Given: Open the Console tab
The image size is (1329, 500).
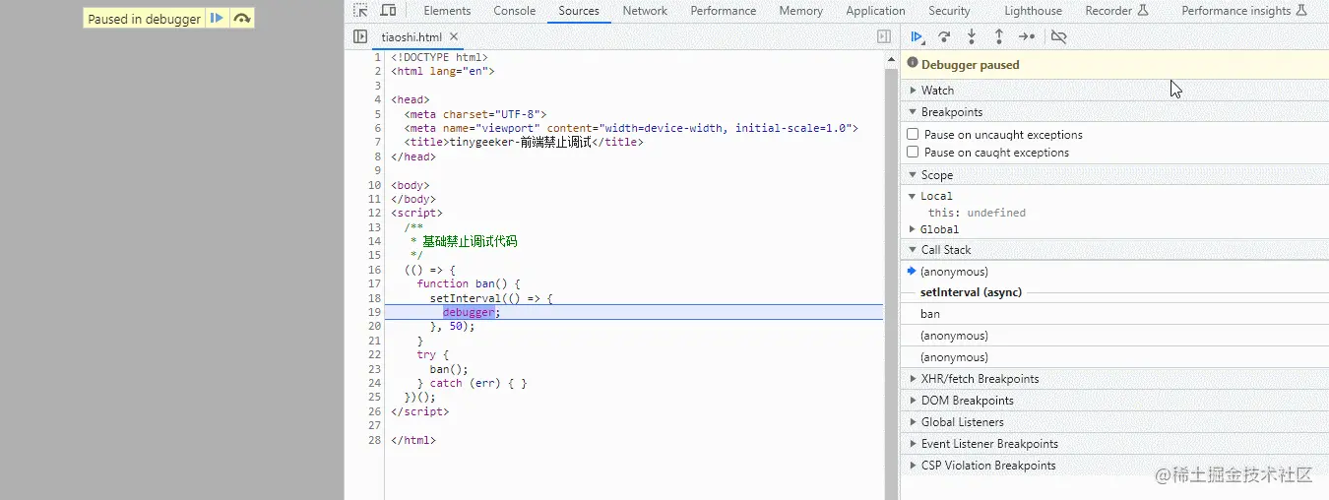Looking at the screenshot, I should [x=515, y=11].
